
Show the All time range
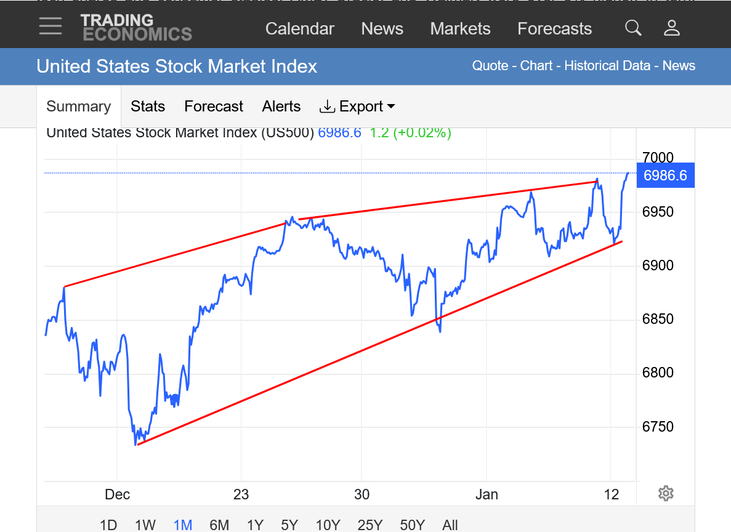(450, 525)
